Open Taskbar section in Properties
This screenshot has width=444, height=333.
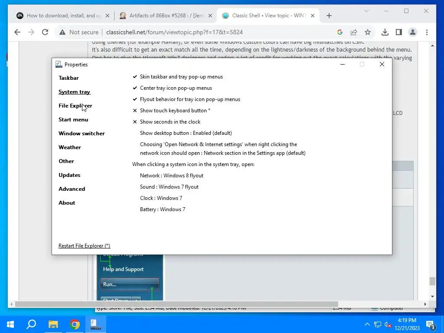coord(69,78)
